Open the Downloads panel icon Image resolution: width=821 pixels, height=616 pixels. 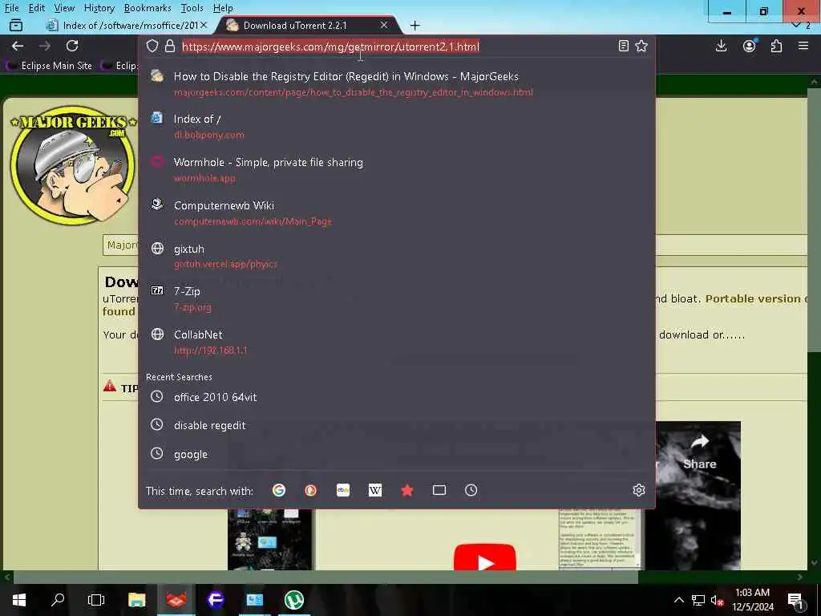(721, 46)
